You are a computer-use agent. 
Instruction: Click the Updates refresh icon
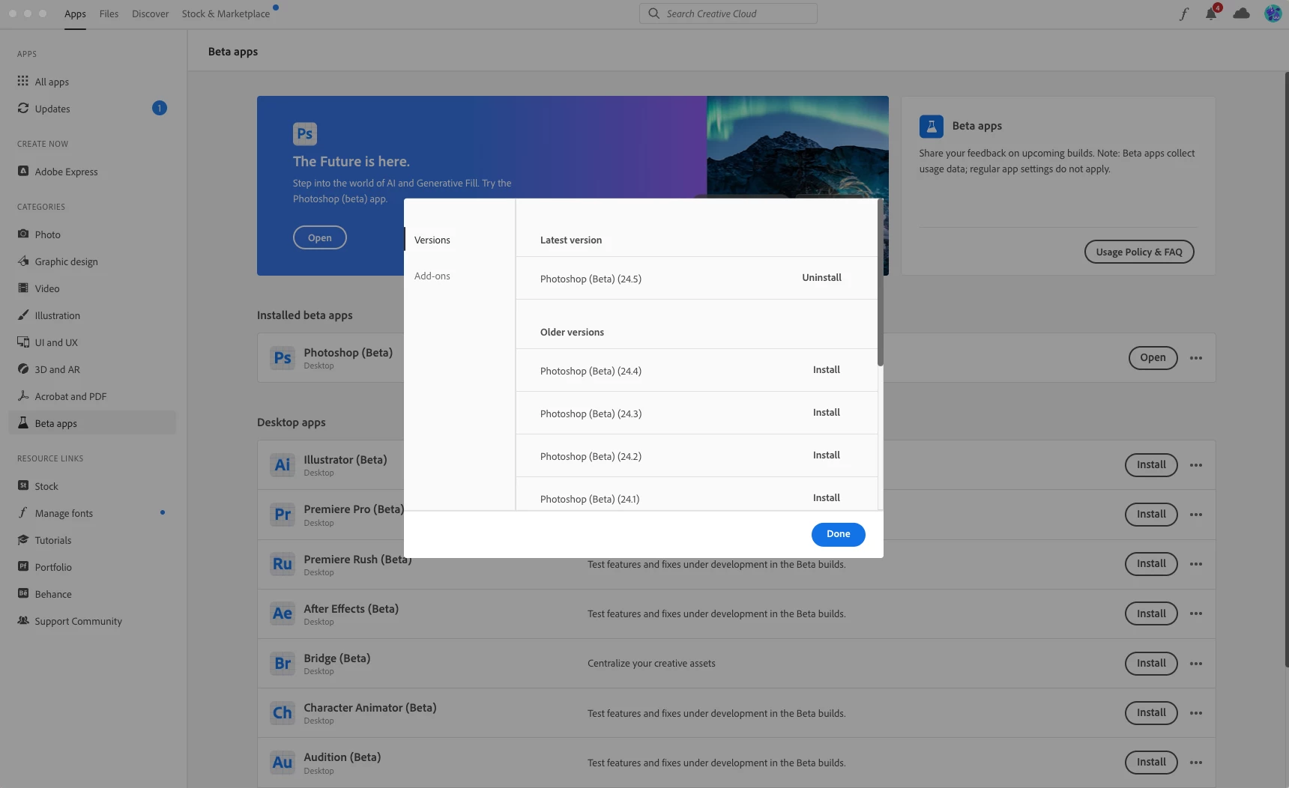point(23,108)
